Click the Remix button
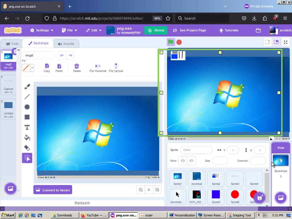 pyautogui.click(x=156, y=30)
